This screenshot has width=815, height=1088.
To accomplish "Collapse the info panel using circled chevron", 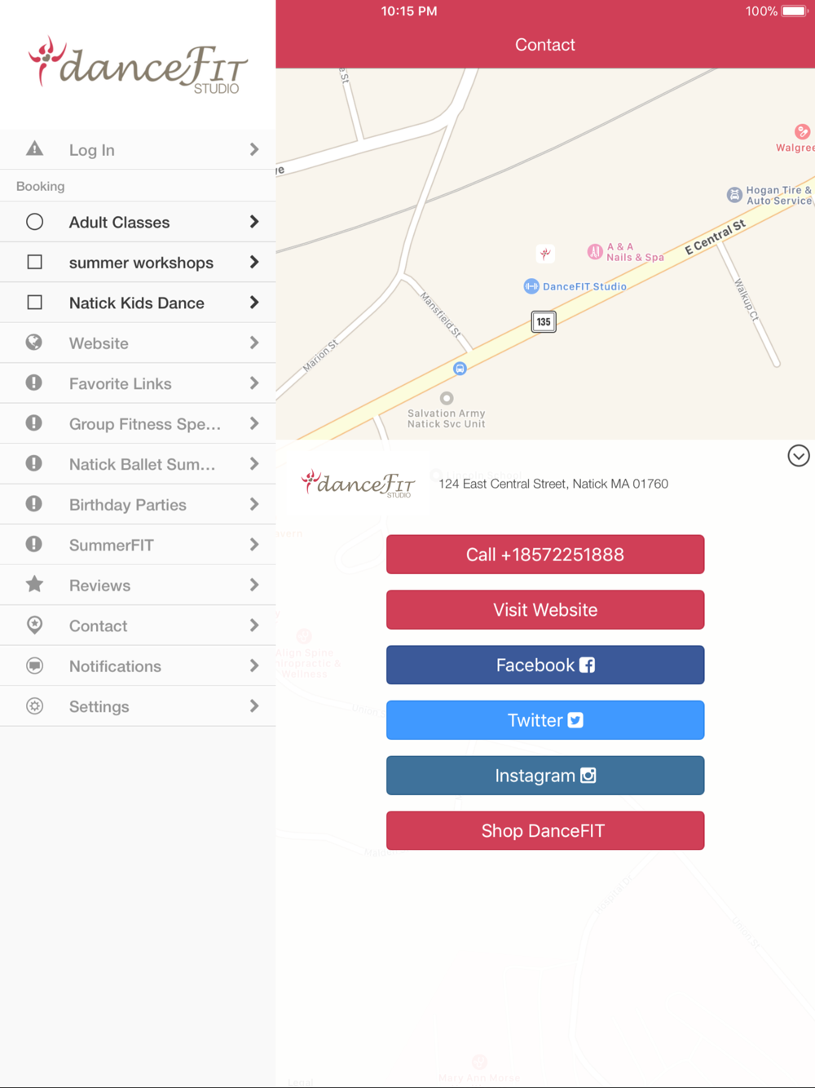I will (799, 456).
